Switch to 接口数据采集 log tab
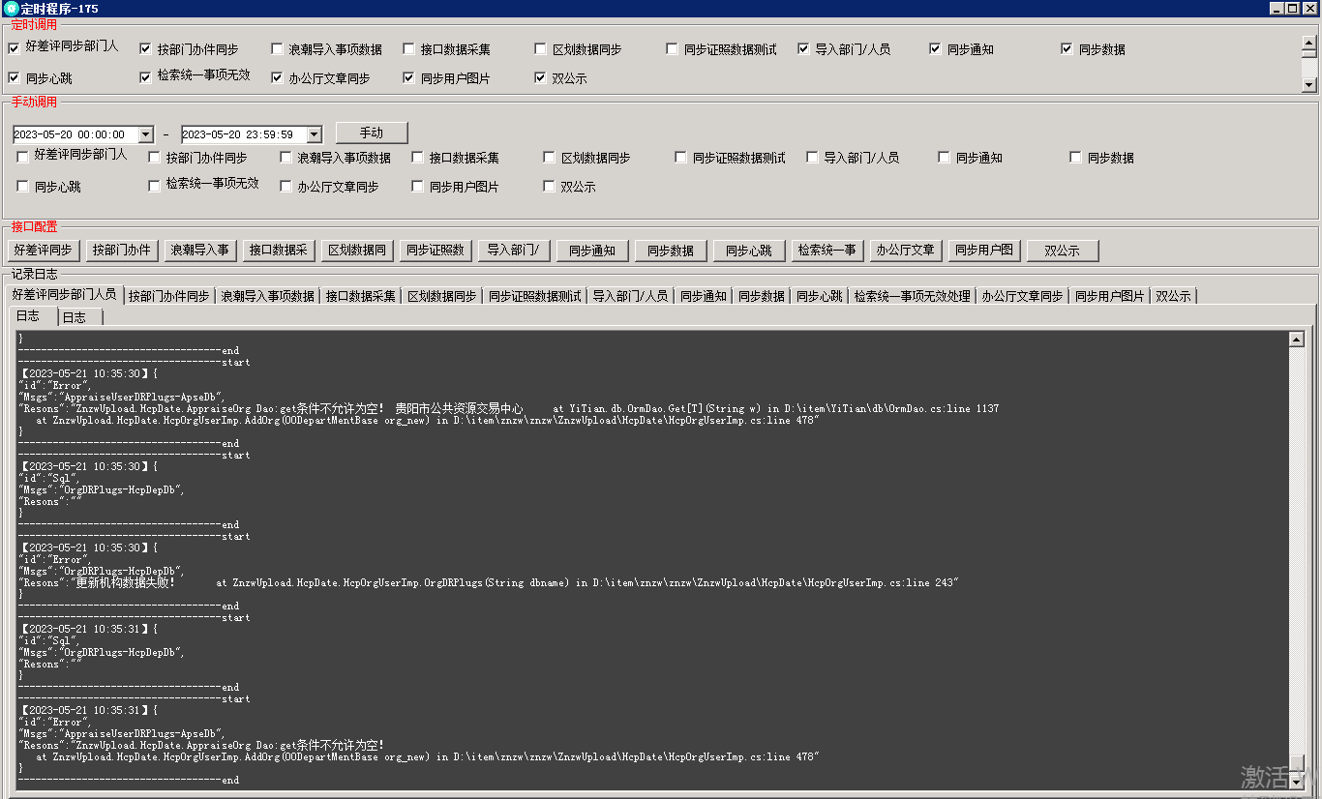Viewport: 1322px width, 799px height. [x=361, y=296]
